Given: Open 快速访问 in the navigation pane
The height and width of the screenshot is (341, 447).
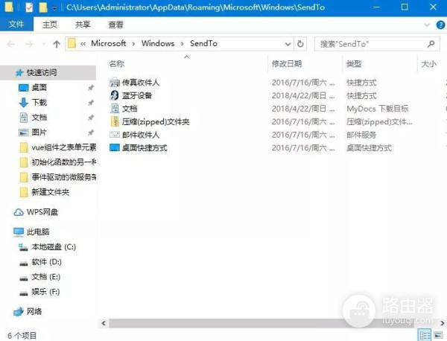Looking at the screenshot, I should (48, 73).
